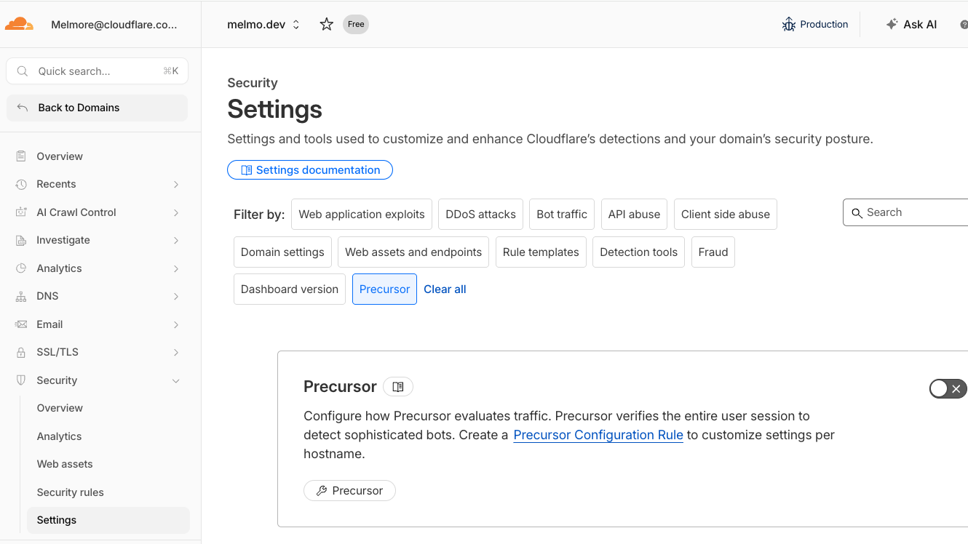Collapse the Security sidebar section
Image resolution: width=968 pixels, height=544 pixels.
pos(176,380)
